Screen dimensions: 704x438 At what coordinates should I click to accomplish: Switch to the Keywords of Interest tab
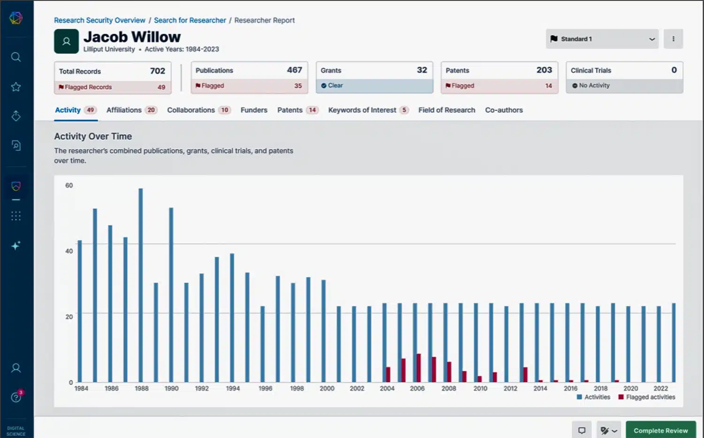point(368,110)
